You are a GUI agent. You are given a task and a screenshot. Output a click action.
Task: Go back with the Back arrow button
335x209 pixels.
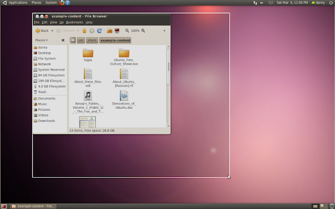tap(42, 31)
